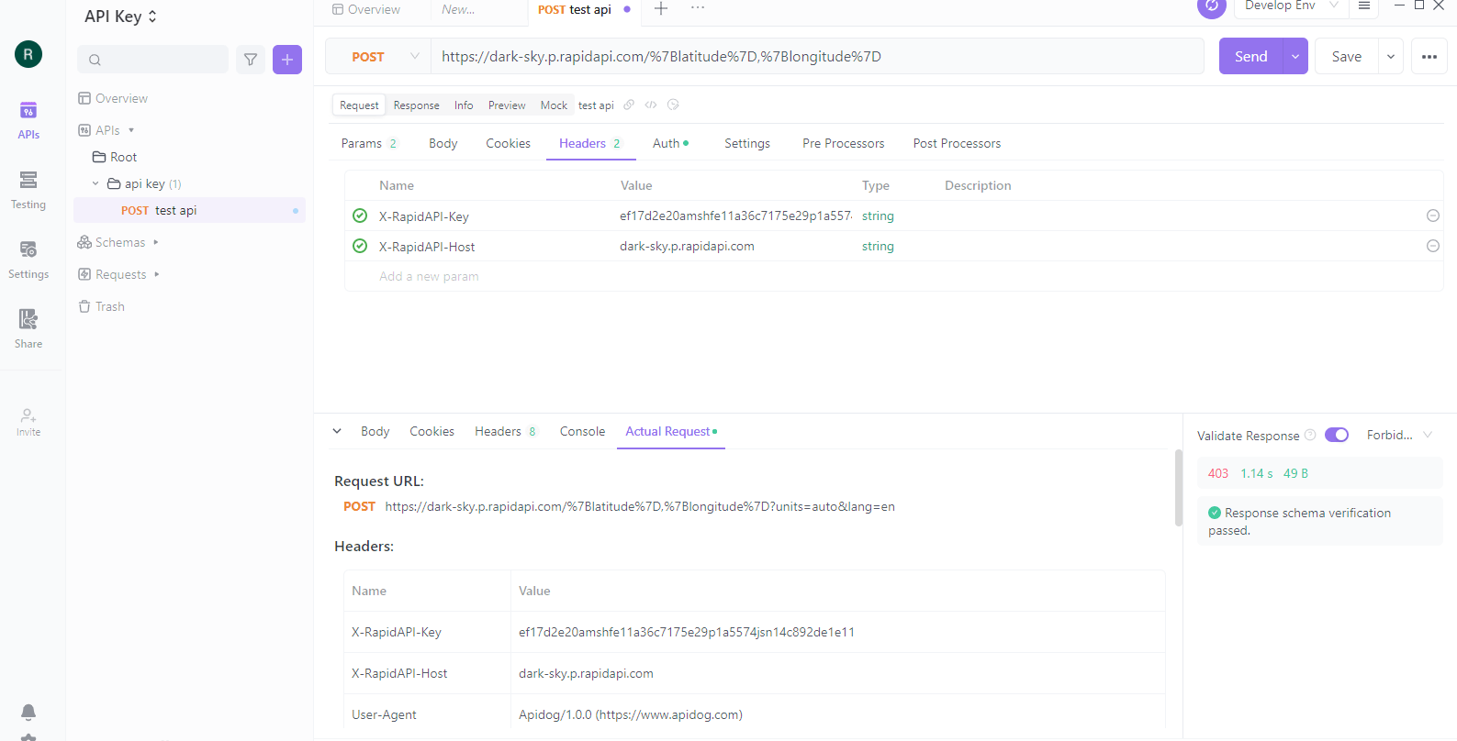Collapse the api key folder

click(x=95, y=183)
